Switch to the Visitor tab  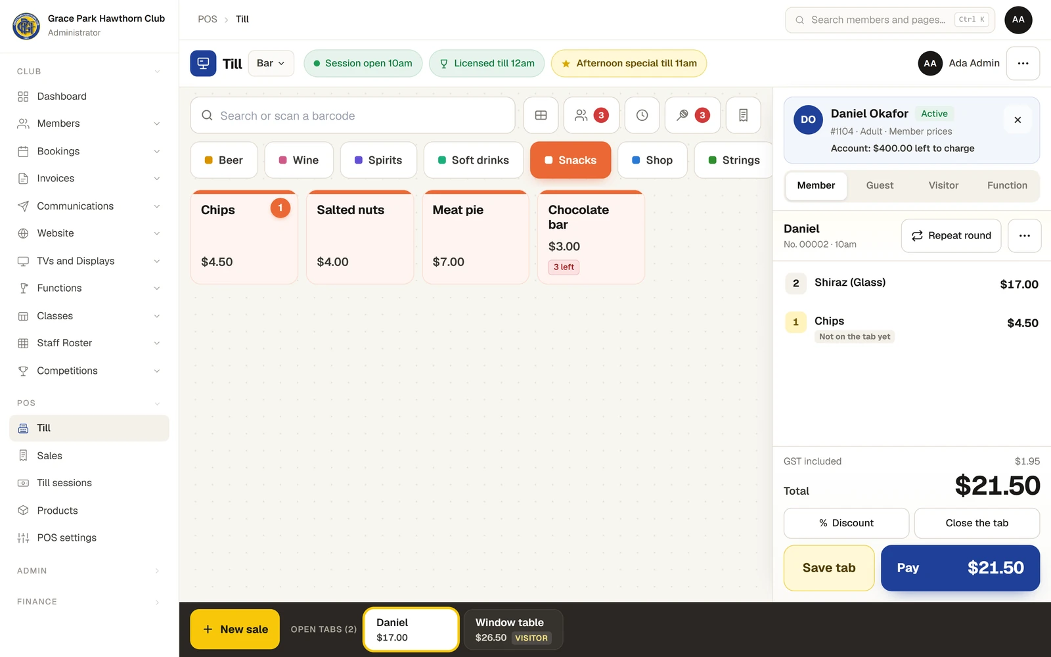pyautogui.click(x=943, y=186)
